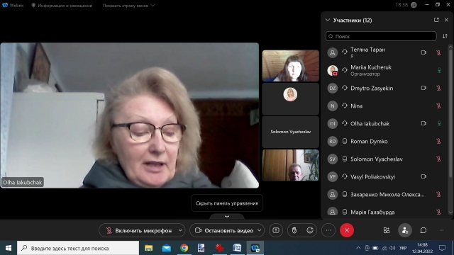
Task: Select top woman video thumbnail
Action: [x=290, y=66]
